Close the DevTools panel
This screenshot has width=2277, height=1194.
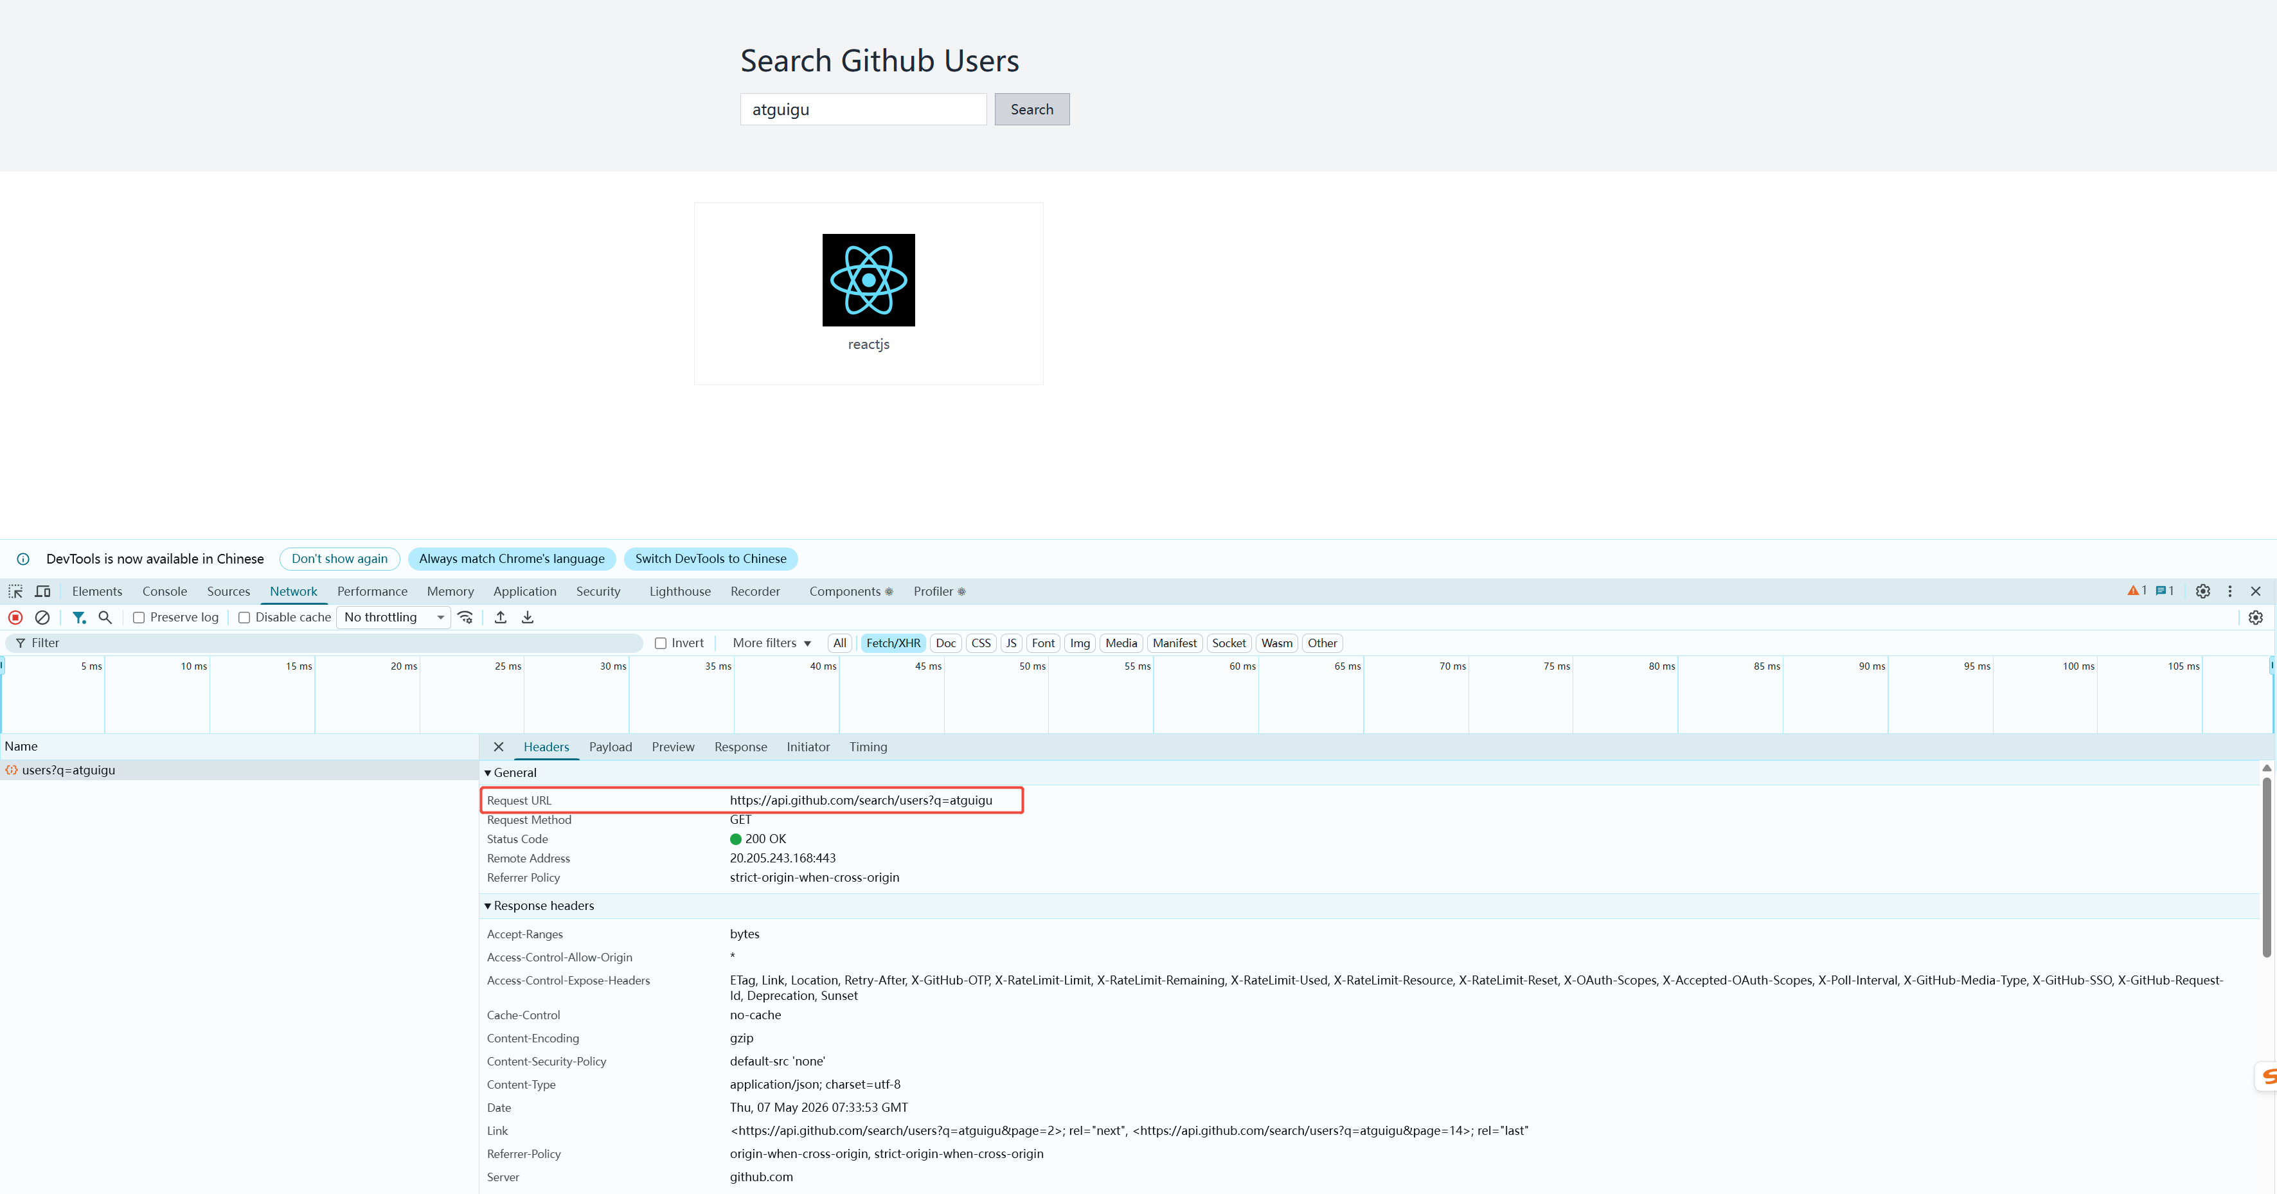point(2256,591)
